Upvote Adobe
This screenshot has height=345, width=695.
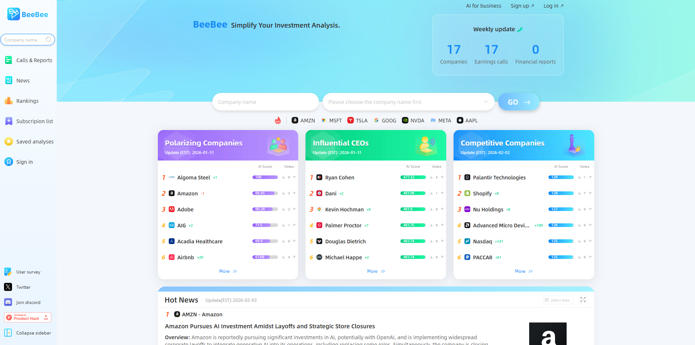point(283,209)
